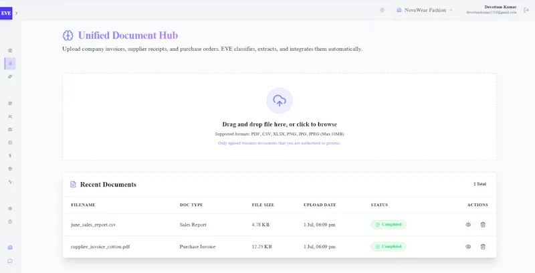Image resolution: width=535 pixels, height=273 pixels.
Task: Open the activity pulse icon in the sidebar
Action: 10,182
